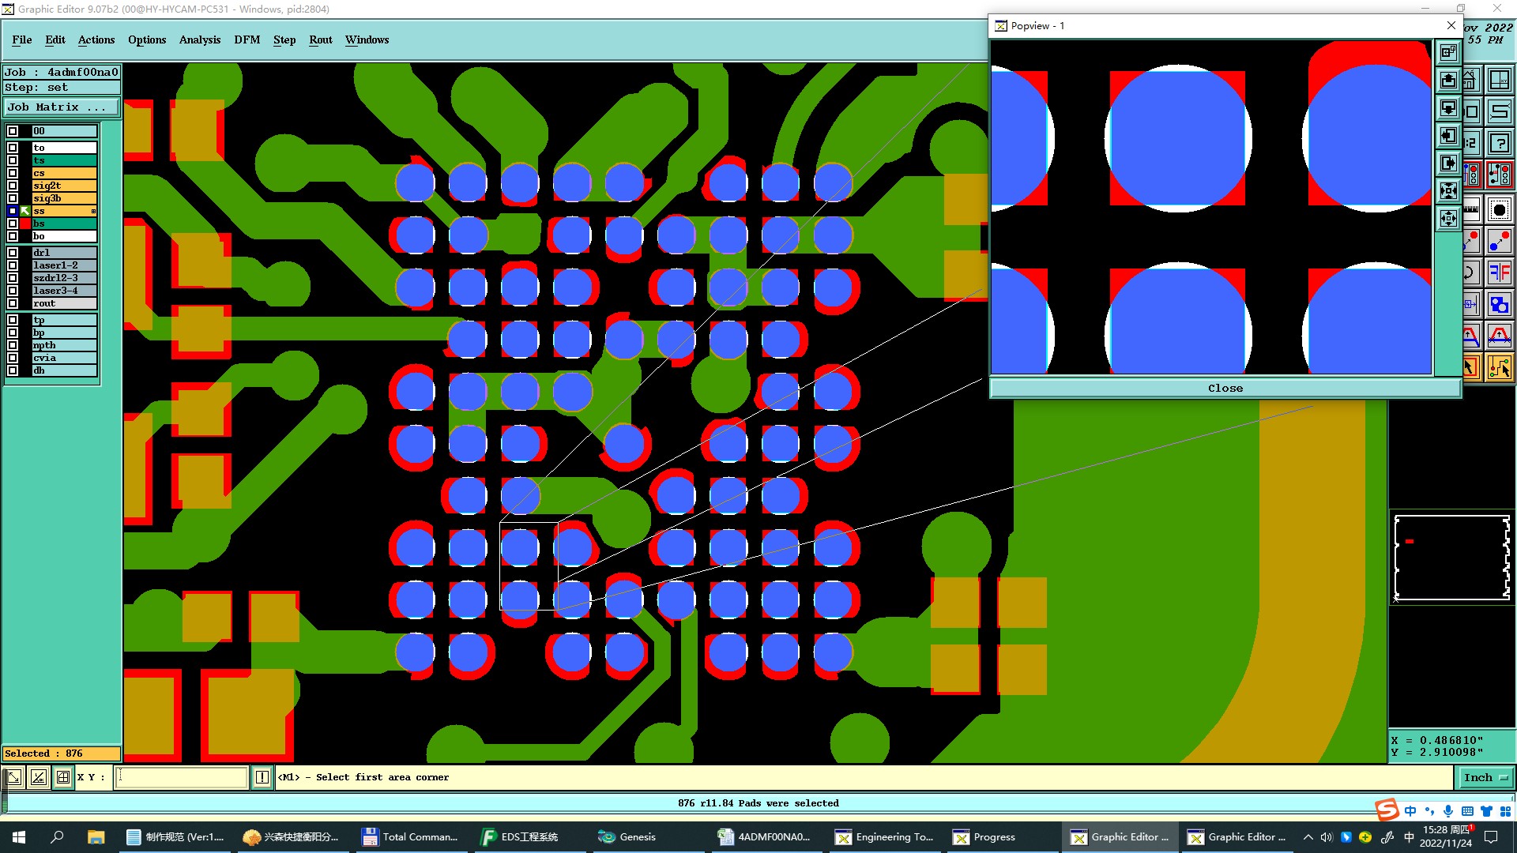Viewport: 1517px width, 853px height.
Task: Click the X Y coordinate input field
Action: point(183,778)
